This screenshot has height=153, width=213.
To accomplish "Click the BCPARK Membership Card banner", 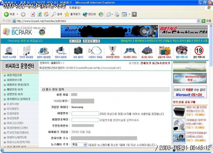I will [x=190, y=78].
